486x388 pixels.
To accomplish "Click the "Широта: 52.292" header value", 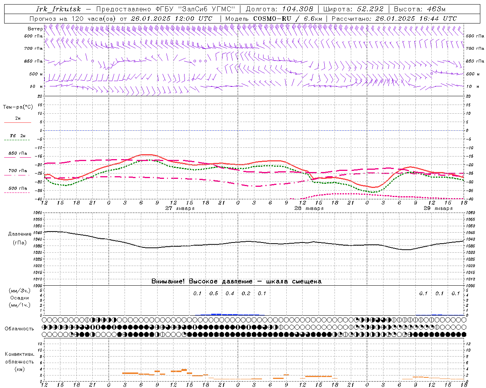I will tap(353, 9).
